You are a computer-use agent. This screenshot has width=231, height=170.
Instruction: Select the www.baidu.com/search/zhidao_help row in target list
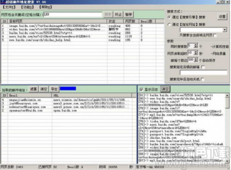pos(82,40)
